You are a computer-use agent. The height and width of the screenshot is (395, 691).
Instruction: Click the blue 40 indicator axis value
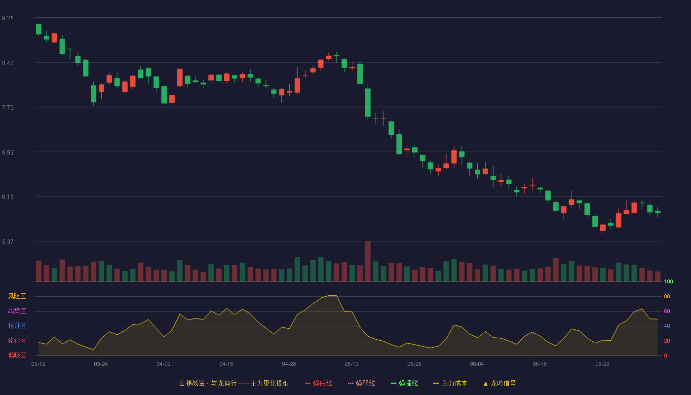(x=667, y=326)
